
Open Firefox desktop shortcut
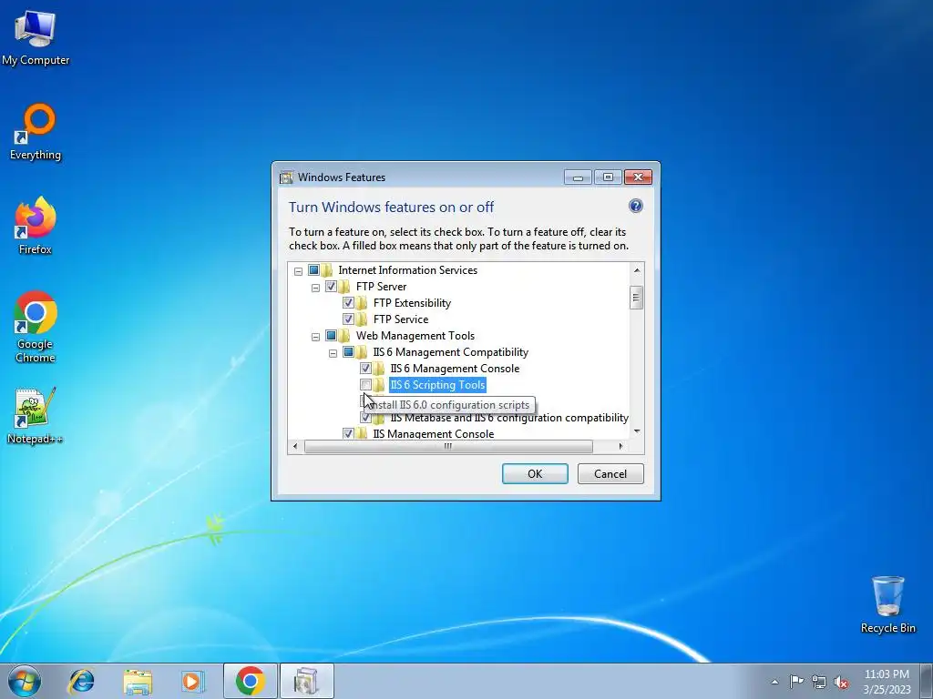(36, 226)
